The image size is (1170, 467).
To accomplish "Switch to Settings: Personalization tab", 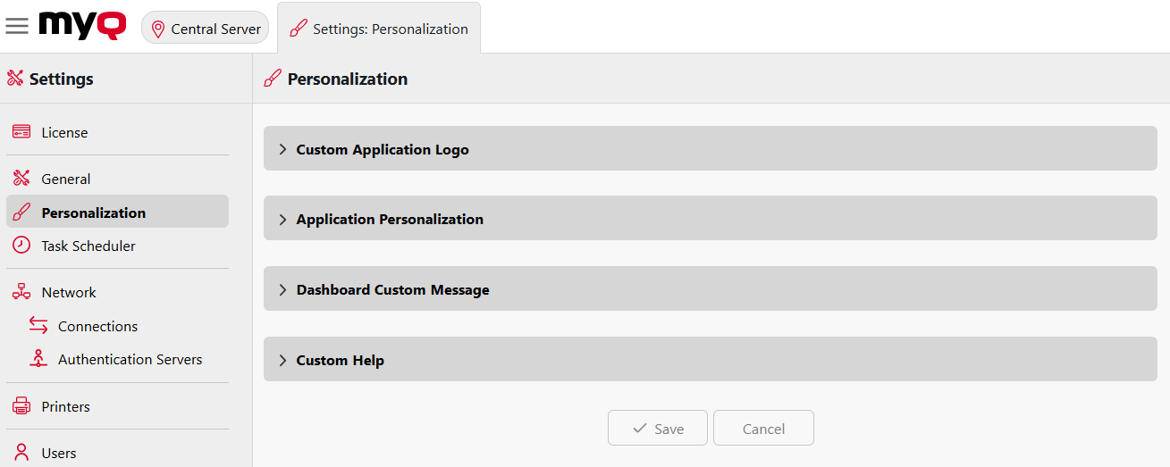I will point(379,29).
